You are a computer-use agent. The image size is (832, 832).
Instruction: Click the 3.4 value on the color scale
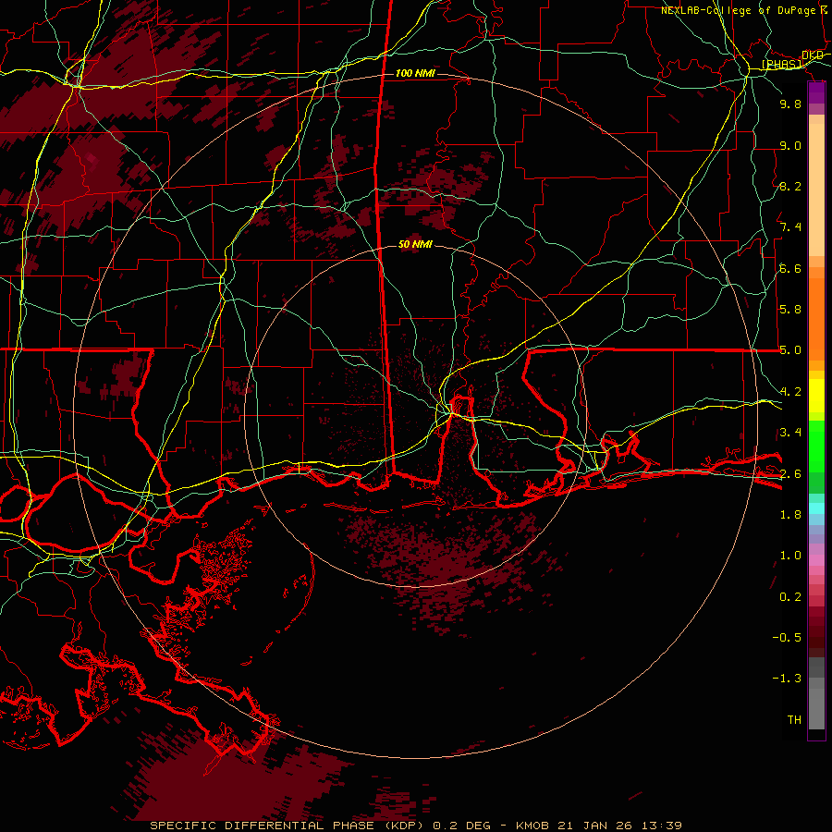pos(790,433)
